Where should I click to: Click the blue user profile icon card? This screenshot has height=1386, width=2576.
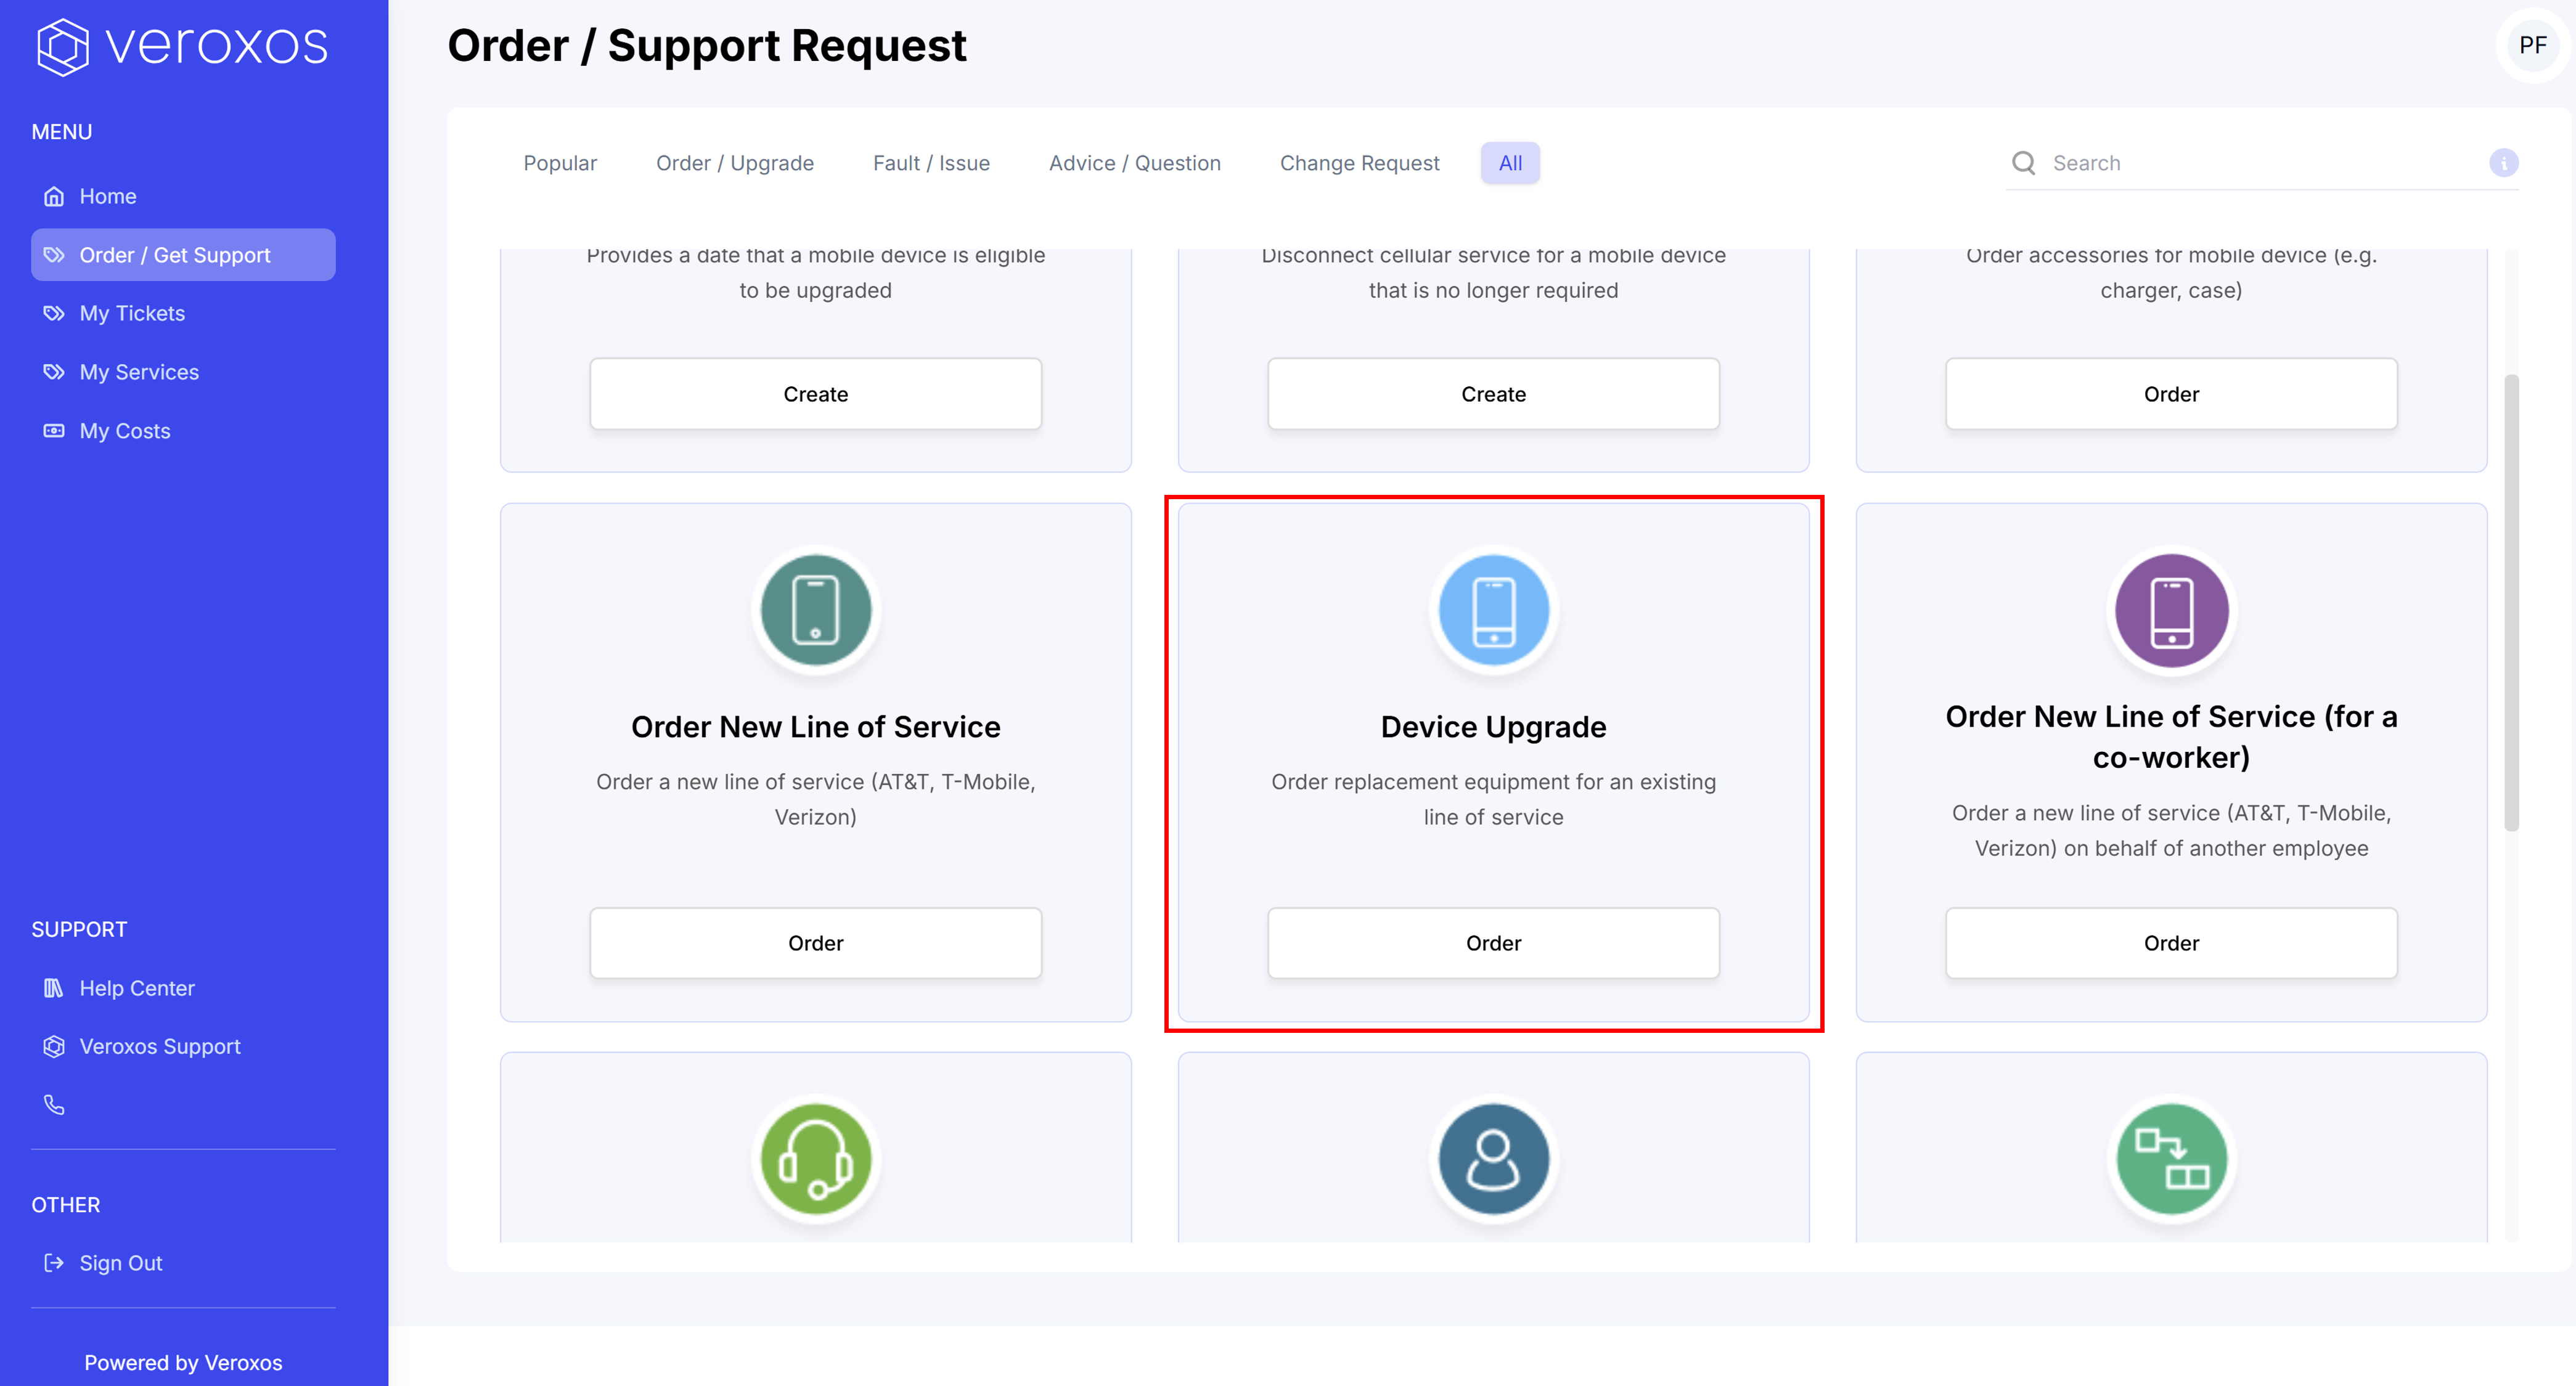[1493, 1159]
